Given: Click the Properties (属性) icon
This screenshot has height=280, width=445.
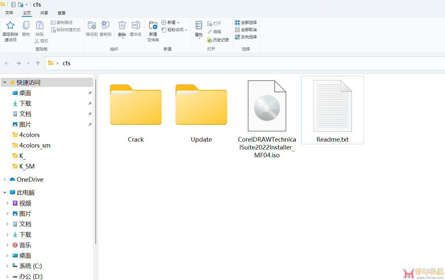Looking at the screenshot, I should pyautogui.click(x=199, y=25).
